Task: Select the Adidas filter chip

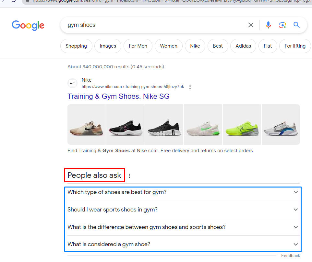Action: click(x=243, y=46)
